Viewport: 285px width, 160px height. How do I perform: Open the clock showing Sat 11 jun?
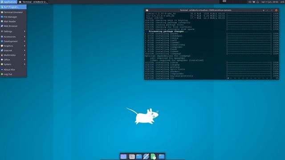[270, 2]
